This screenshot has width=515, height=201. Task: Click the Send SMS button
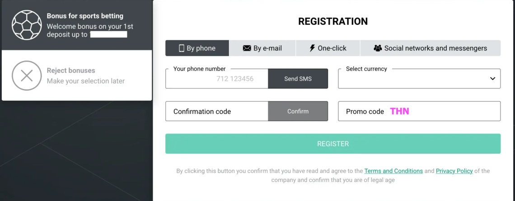coord(298,79)
